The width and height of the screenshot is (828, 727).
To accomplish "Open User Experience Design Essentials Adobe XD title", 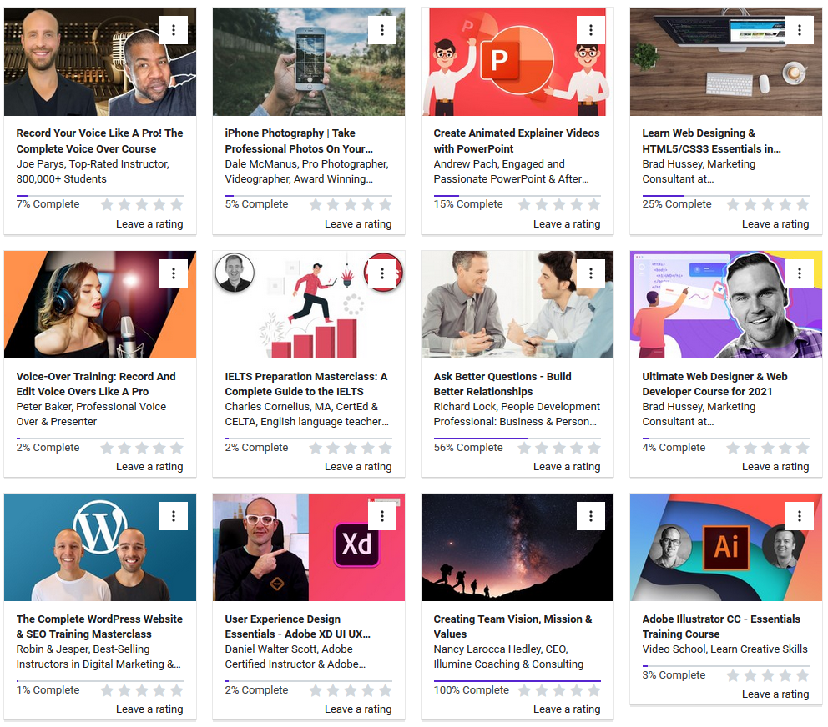I will coord(297,626).
